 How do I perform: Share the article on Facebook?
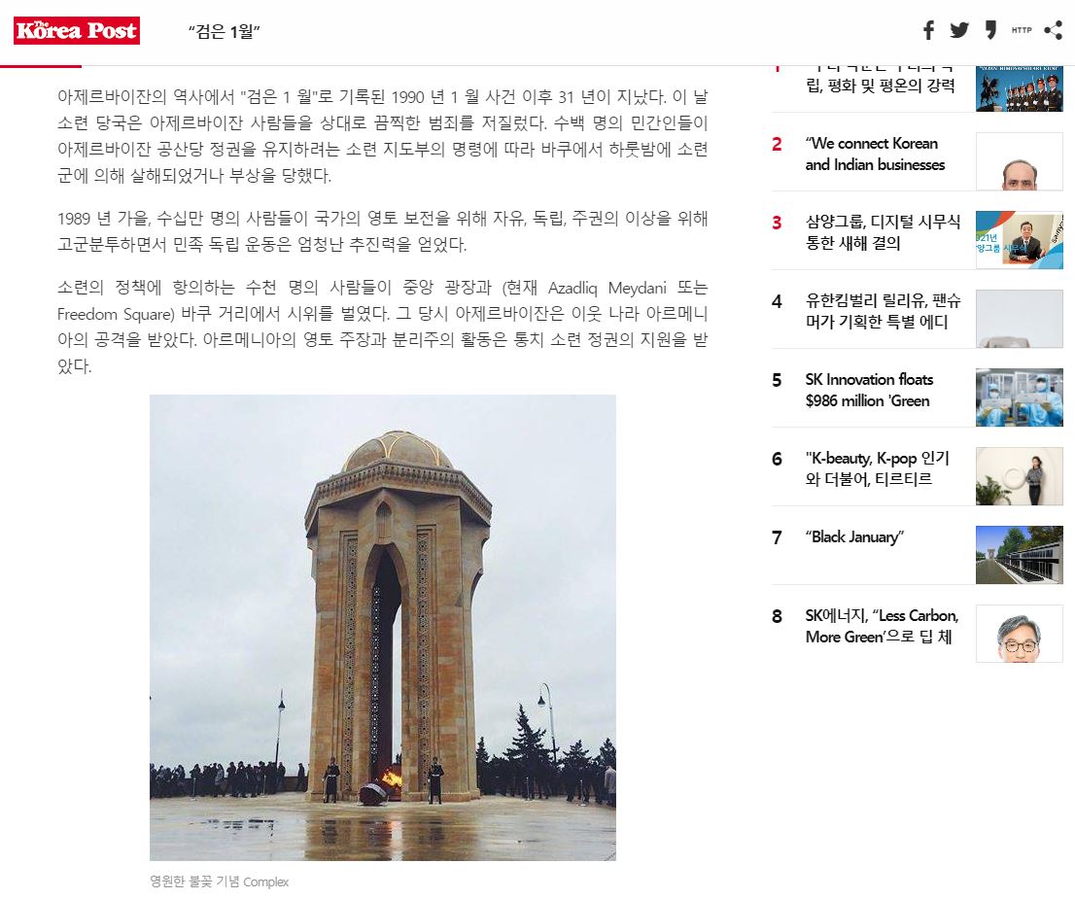[928, 30]
